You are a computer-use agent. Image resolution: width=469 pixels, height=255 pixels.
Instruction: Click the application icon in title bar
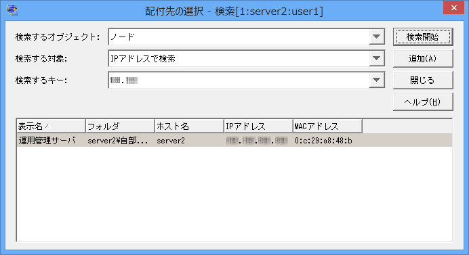click(12, 10)
